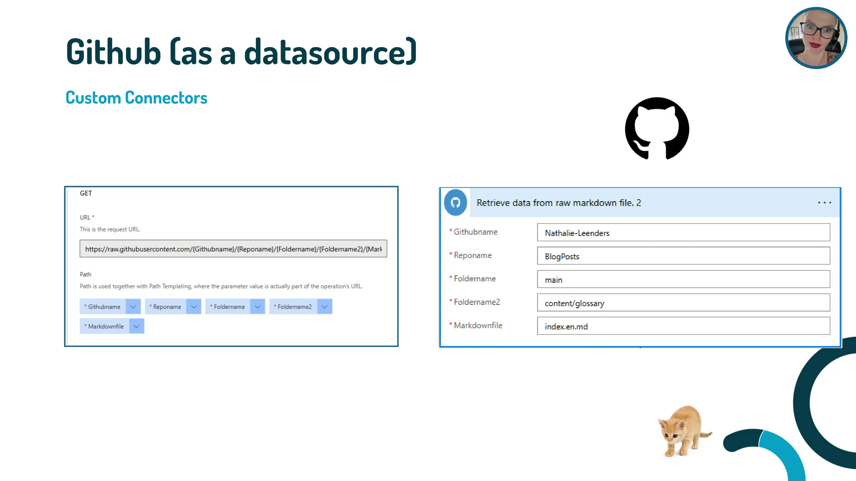Click the request URL input field
This screenshot has height=481, width=856.
pos(233,249)
